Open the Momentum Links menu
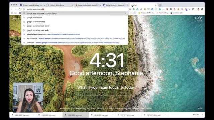Viewport: 214px width, 120px height. click(14, 19)
